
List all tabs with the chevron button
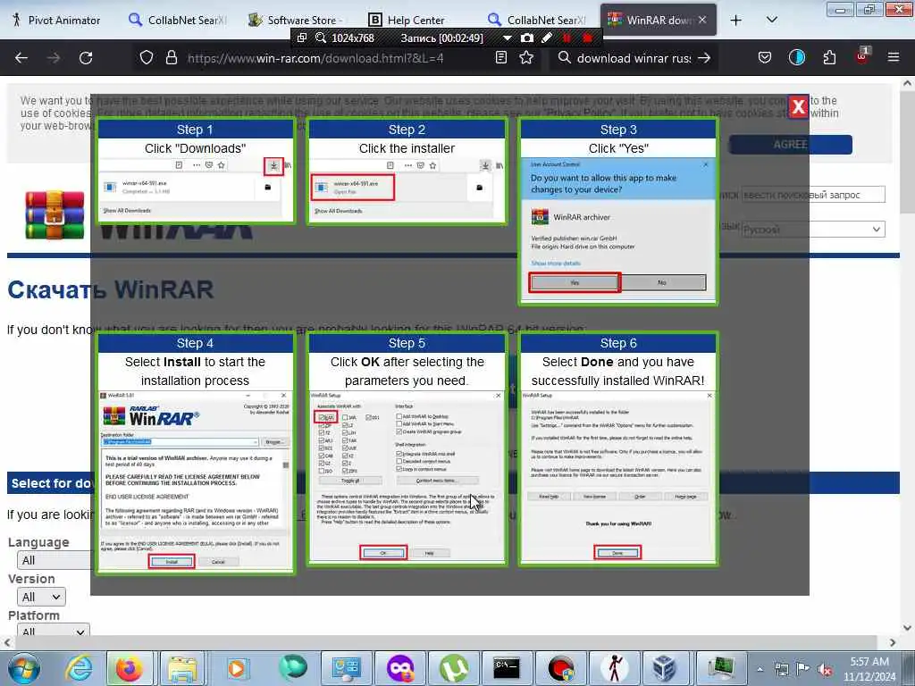(x=771, y=20)
